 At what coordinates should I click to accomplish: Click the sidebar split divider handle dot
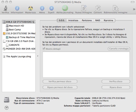pos(38,56)
